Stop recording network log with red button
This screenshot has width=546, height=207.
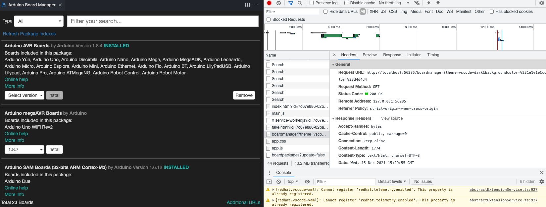pos(269,3)
